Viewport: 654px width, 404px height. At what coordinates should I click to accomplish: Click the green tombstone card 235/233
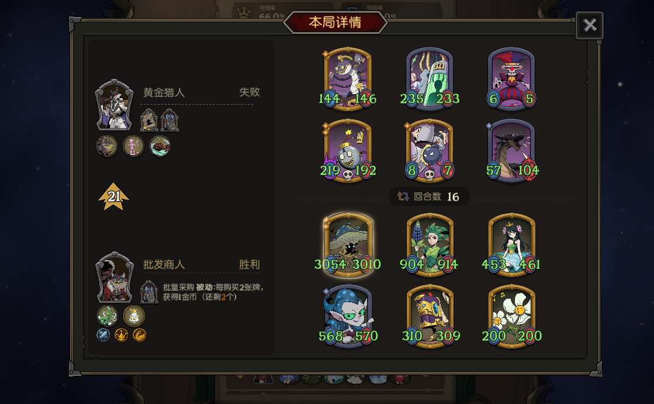[430, 80]
